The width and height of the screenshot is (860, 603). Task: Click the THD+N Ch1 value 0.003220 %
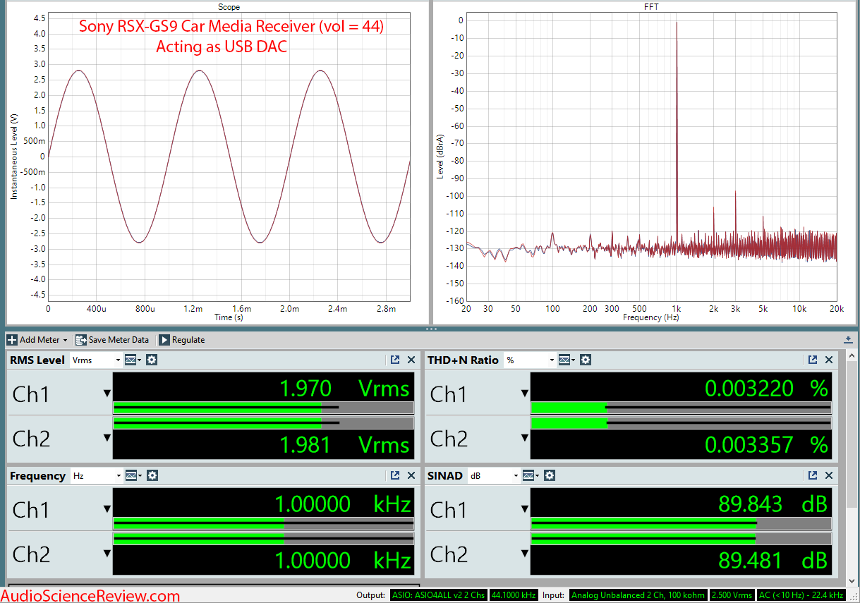click(x=766, y=388)
